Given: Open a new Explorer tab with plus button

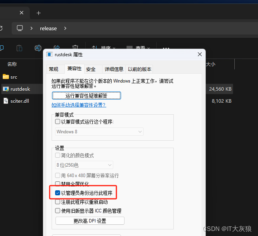Looking at the screenshot, I should (x=38, y=13).
